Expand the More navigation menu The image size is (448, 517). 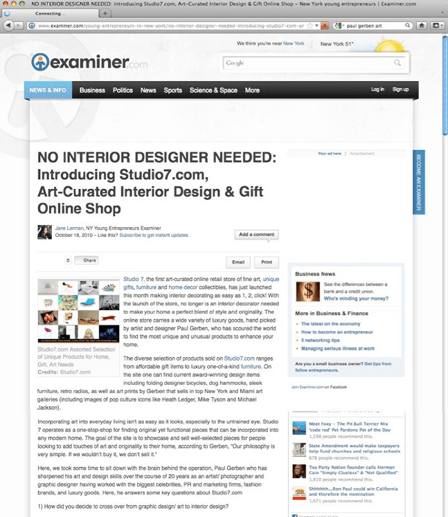pyautogui.click(x=252, y=91)
